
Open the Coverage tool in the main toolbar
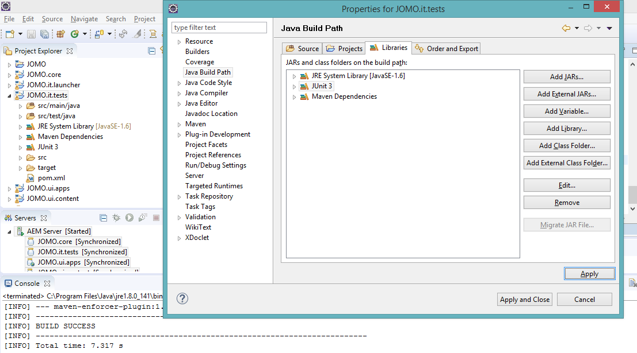click(75, 33)
